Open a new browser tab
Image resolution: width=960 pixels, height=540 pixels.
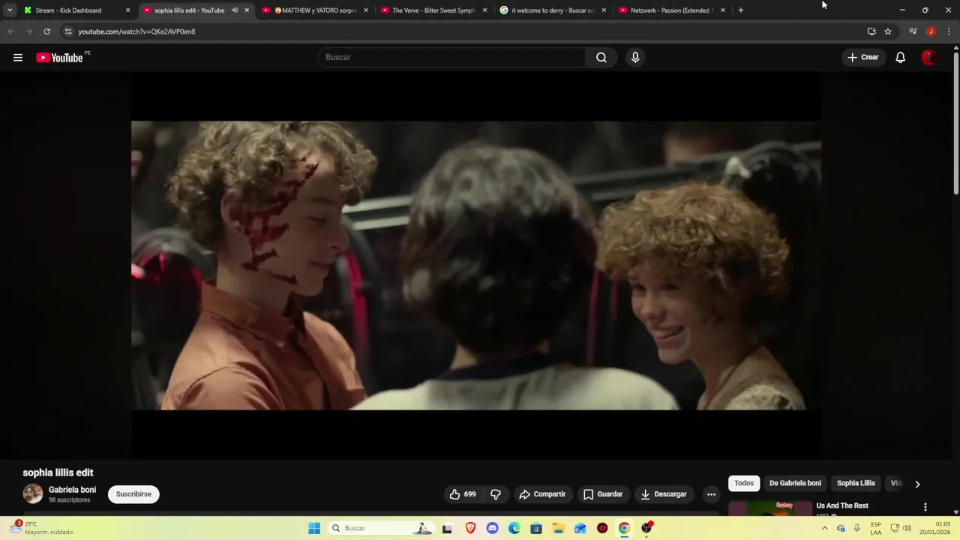pos(740,10)
